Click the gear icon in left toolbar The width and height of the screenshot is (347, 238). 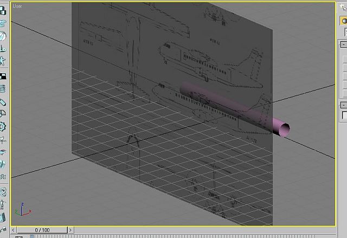3,126
